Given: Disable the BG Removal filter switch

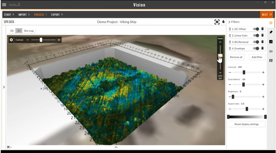Looking at the screenshot, I should [256, 42].
